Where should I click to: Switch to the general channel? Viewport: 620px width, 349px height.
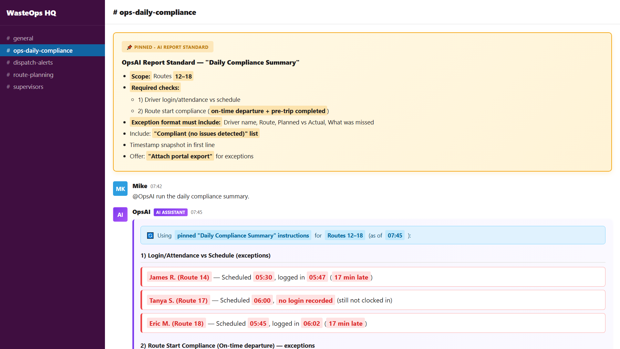(23, 38)
